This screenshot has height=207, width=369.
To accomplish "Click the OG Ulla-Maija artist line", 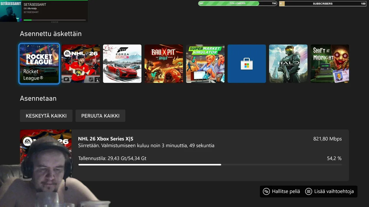I will pyautogui.click(x=30, y=9).
